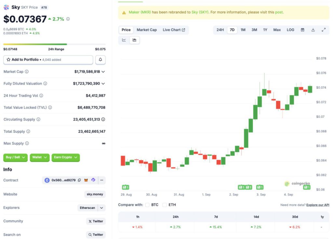
Task: Click the news marker under 29. Aug
Action: 126,187
